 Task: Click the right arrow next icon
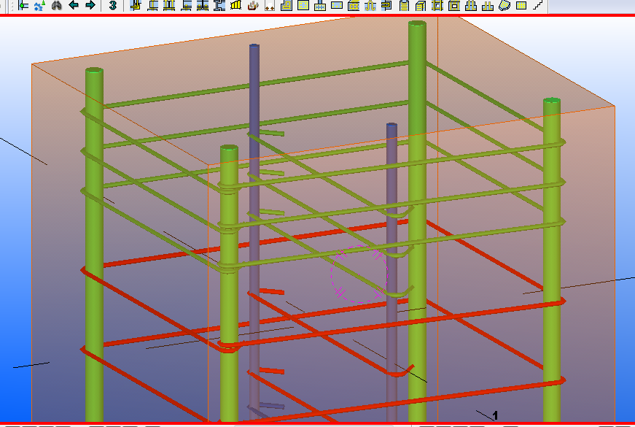(90, 5)
